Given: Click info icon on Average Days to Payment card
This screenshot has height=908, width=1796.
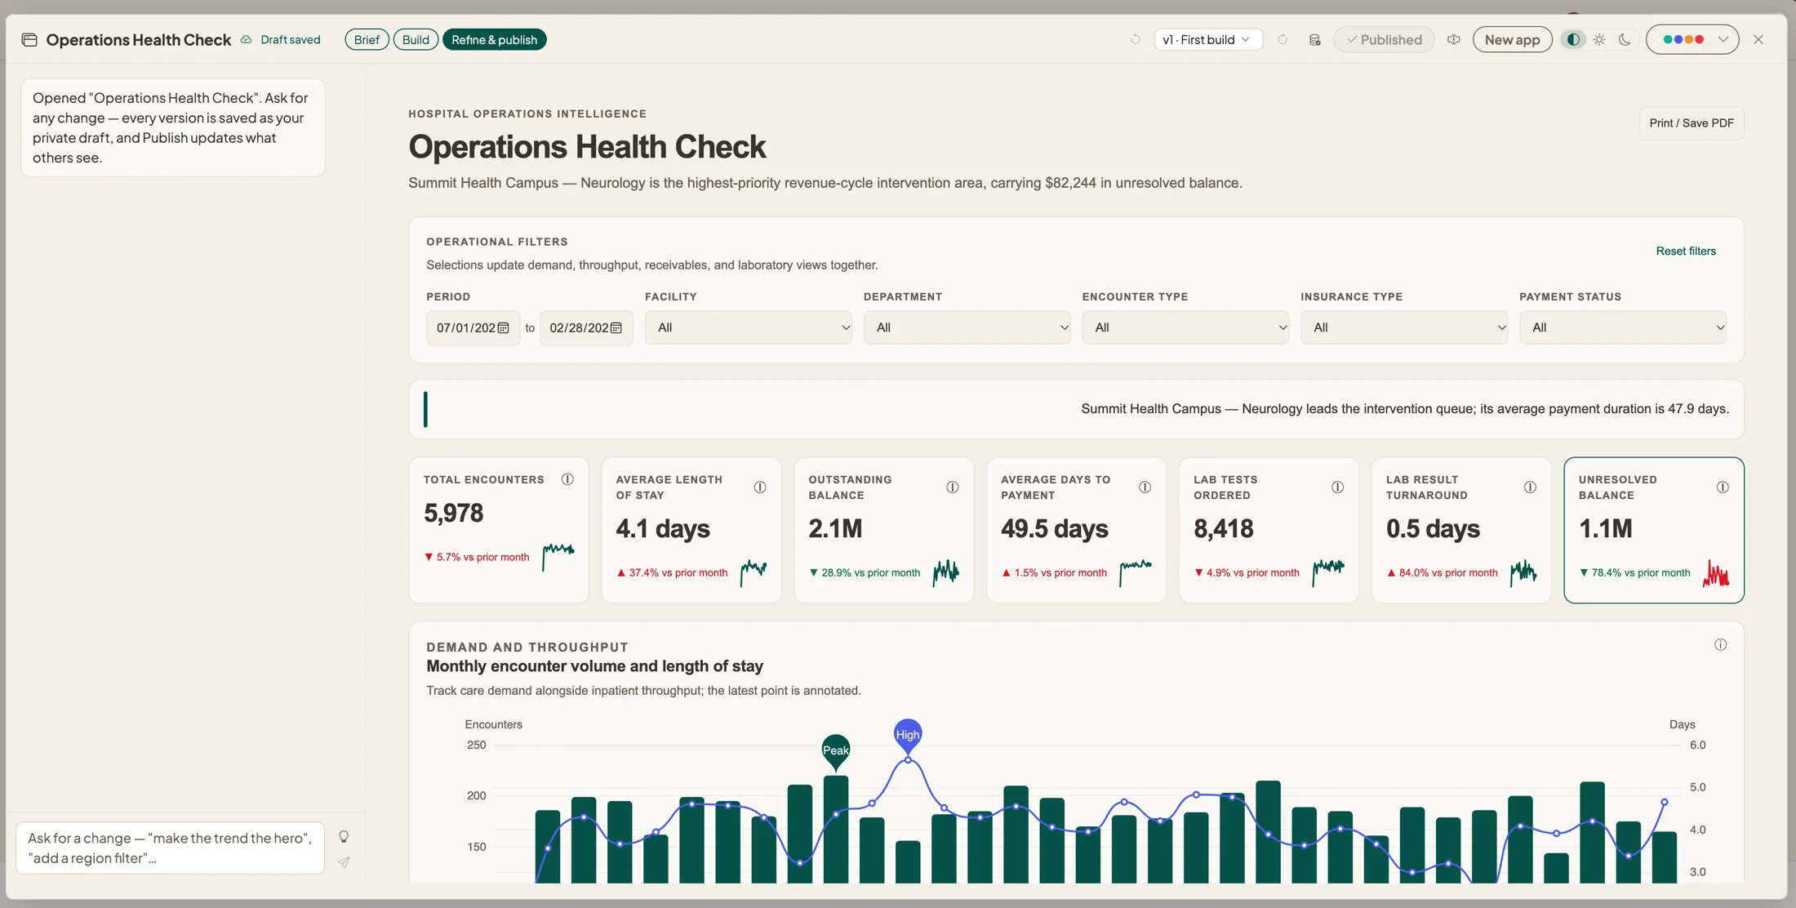Looking at the screenshot, I should [1145, 487].
